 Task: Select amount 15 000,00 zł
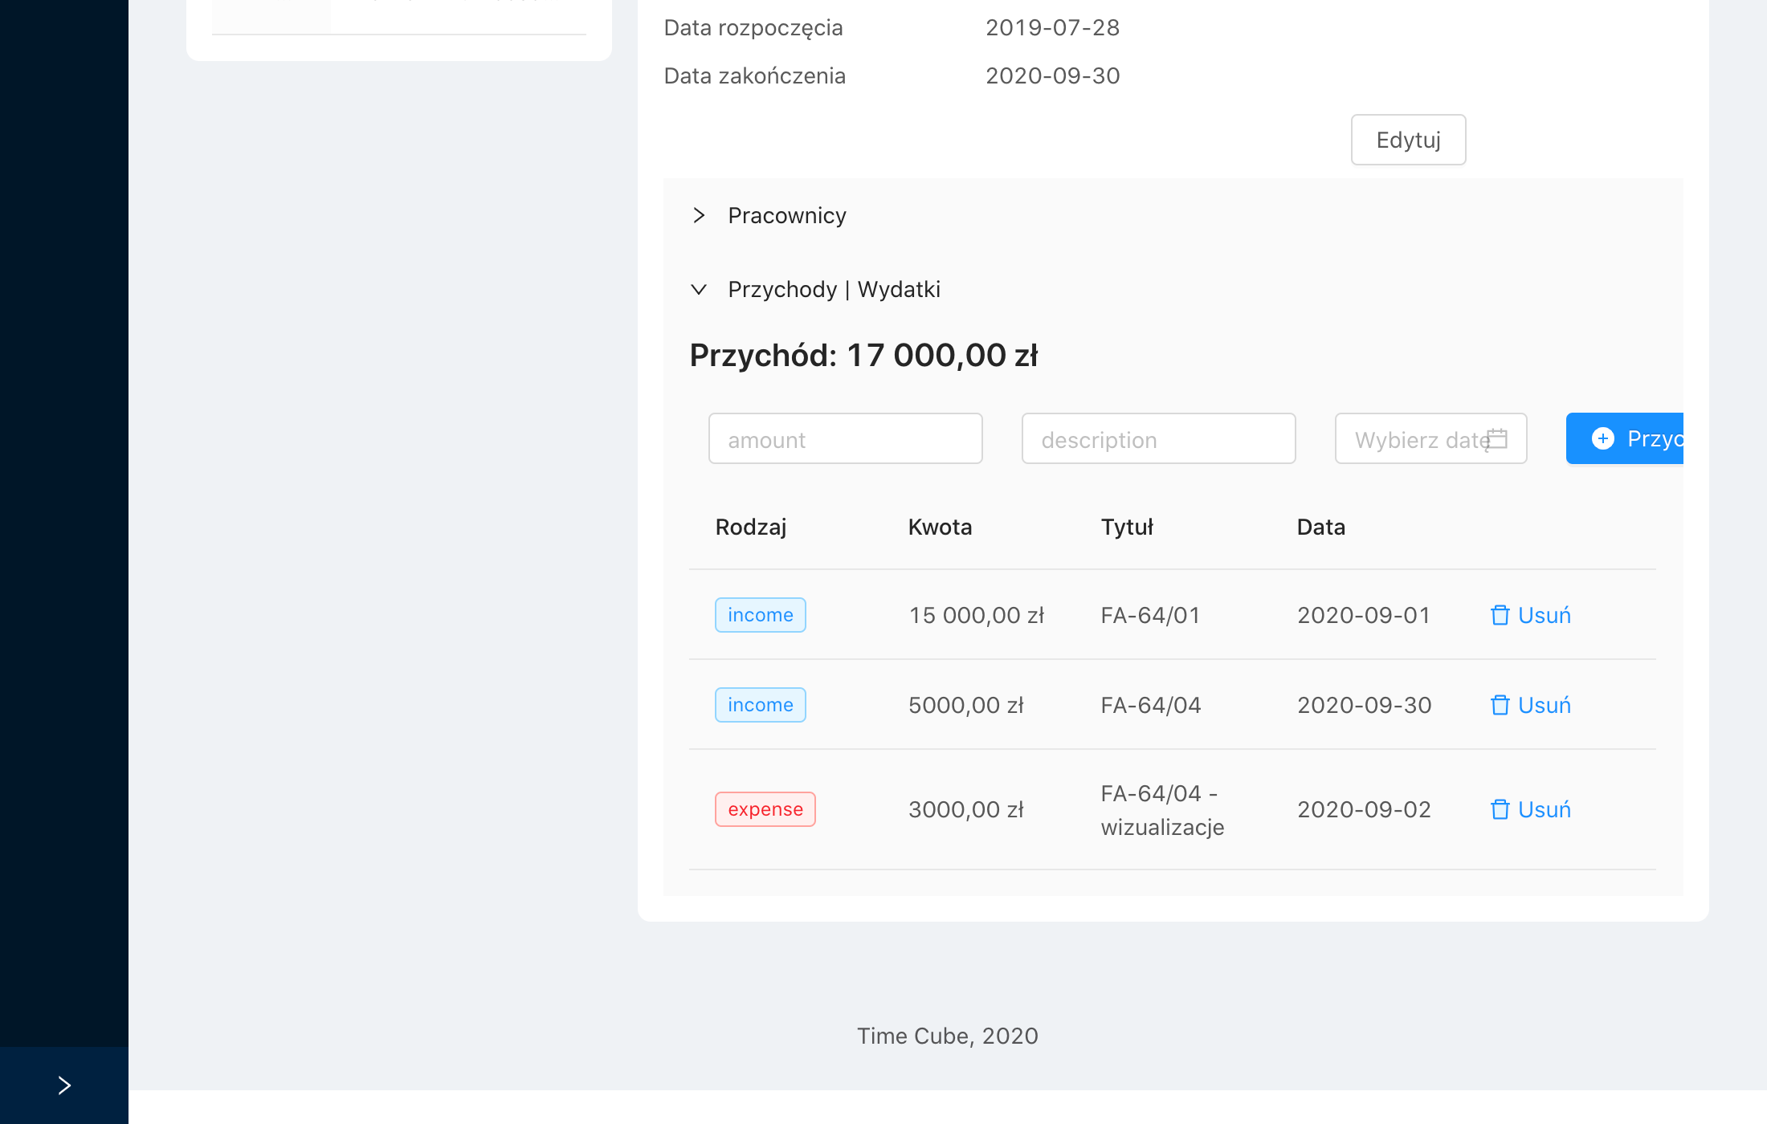[x=976, y=615]
